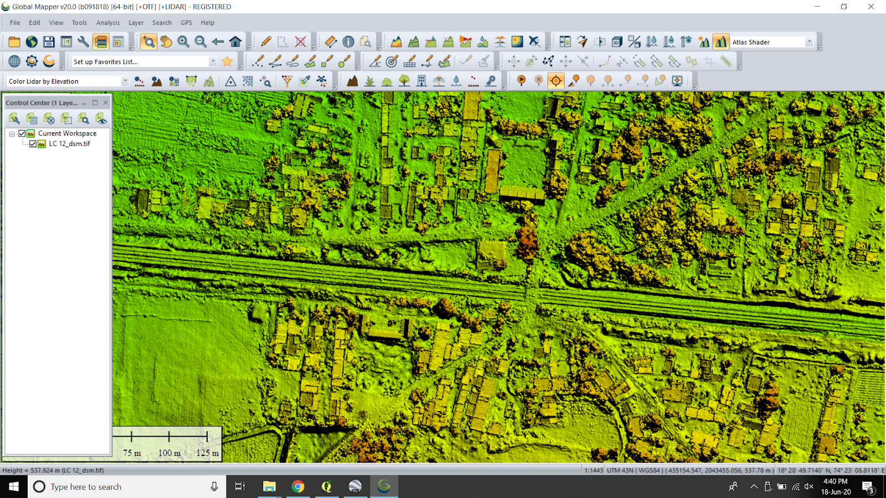Click the back arrow to restore last view
The image size is (886, 498).
pos(218,42)
